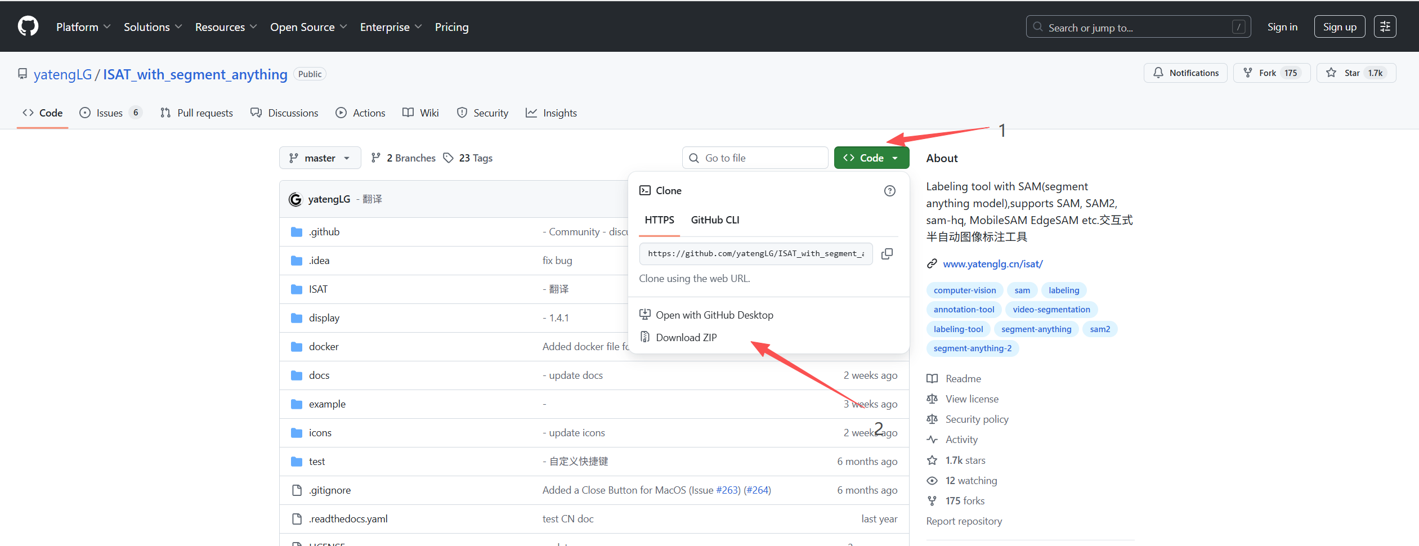The height and width of the screenshot is (546, 1419).
Task: Click the 23 Tags link
Action: coord(468,158)
